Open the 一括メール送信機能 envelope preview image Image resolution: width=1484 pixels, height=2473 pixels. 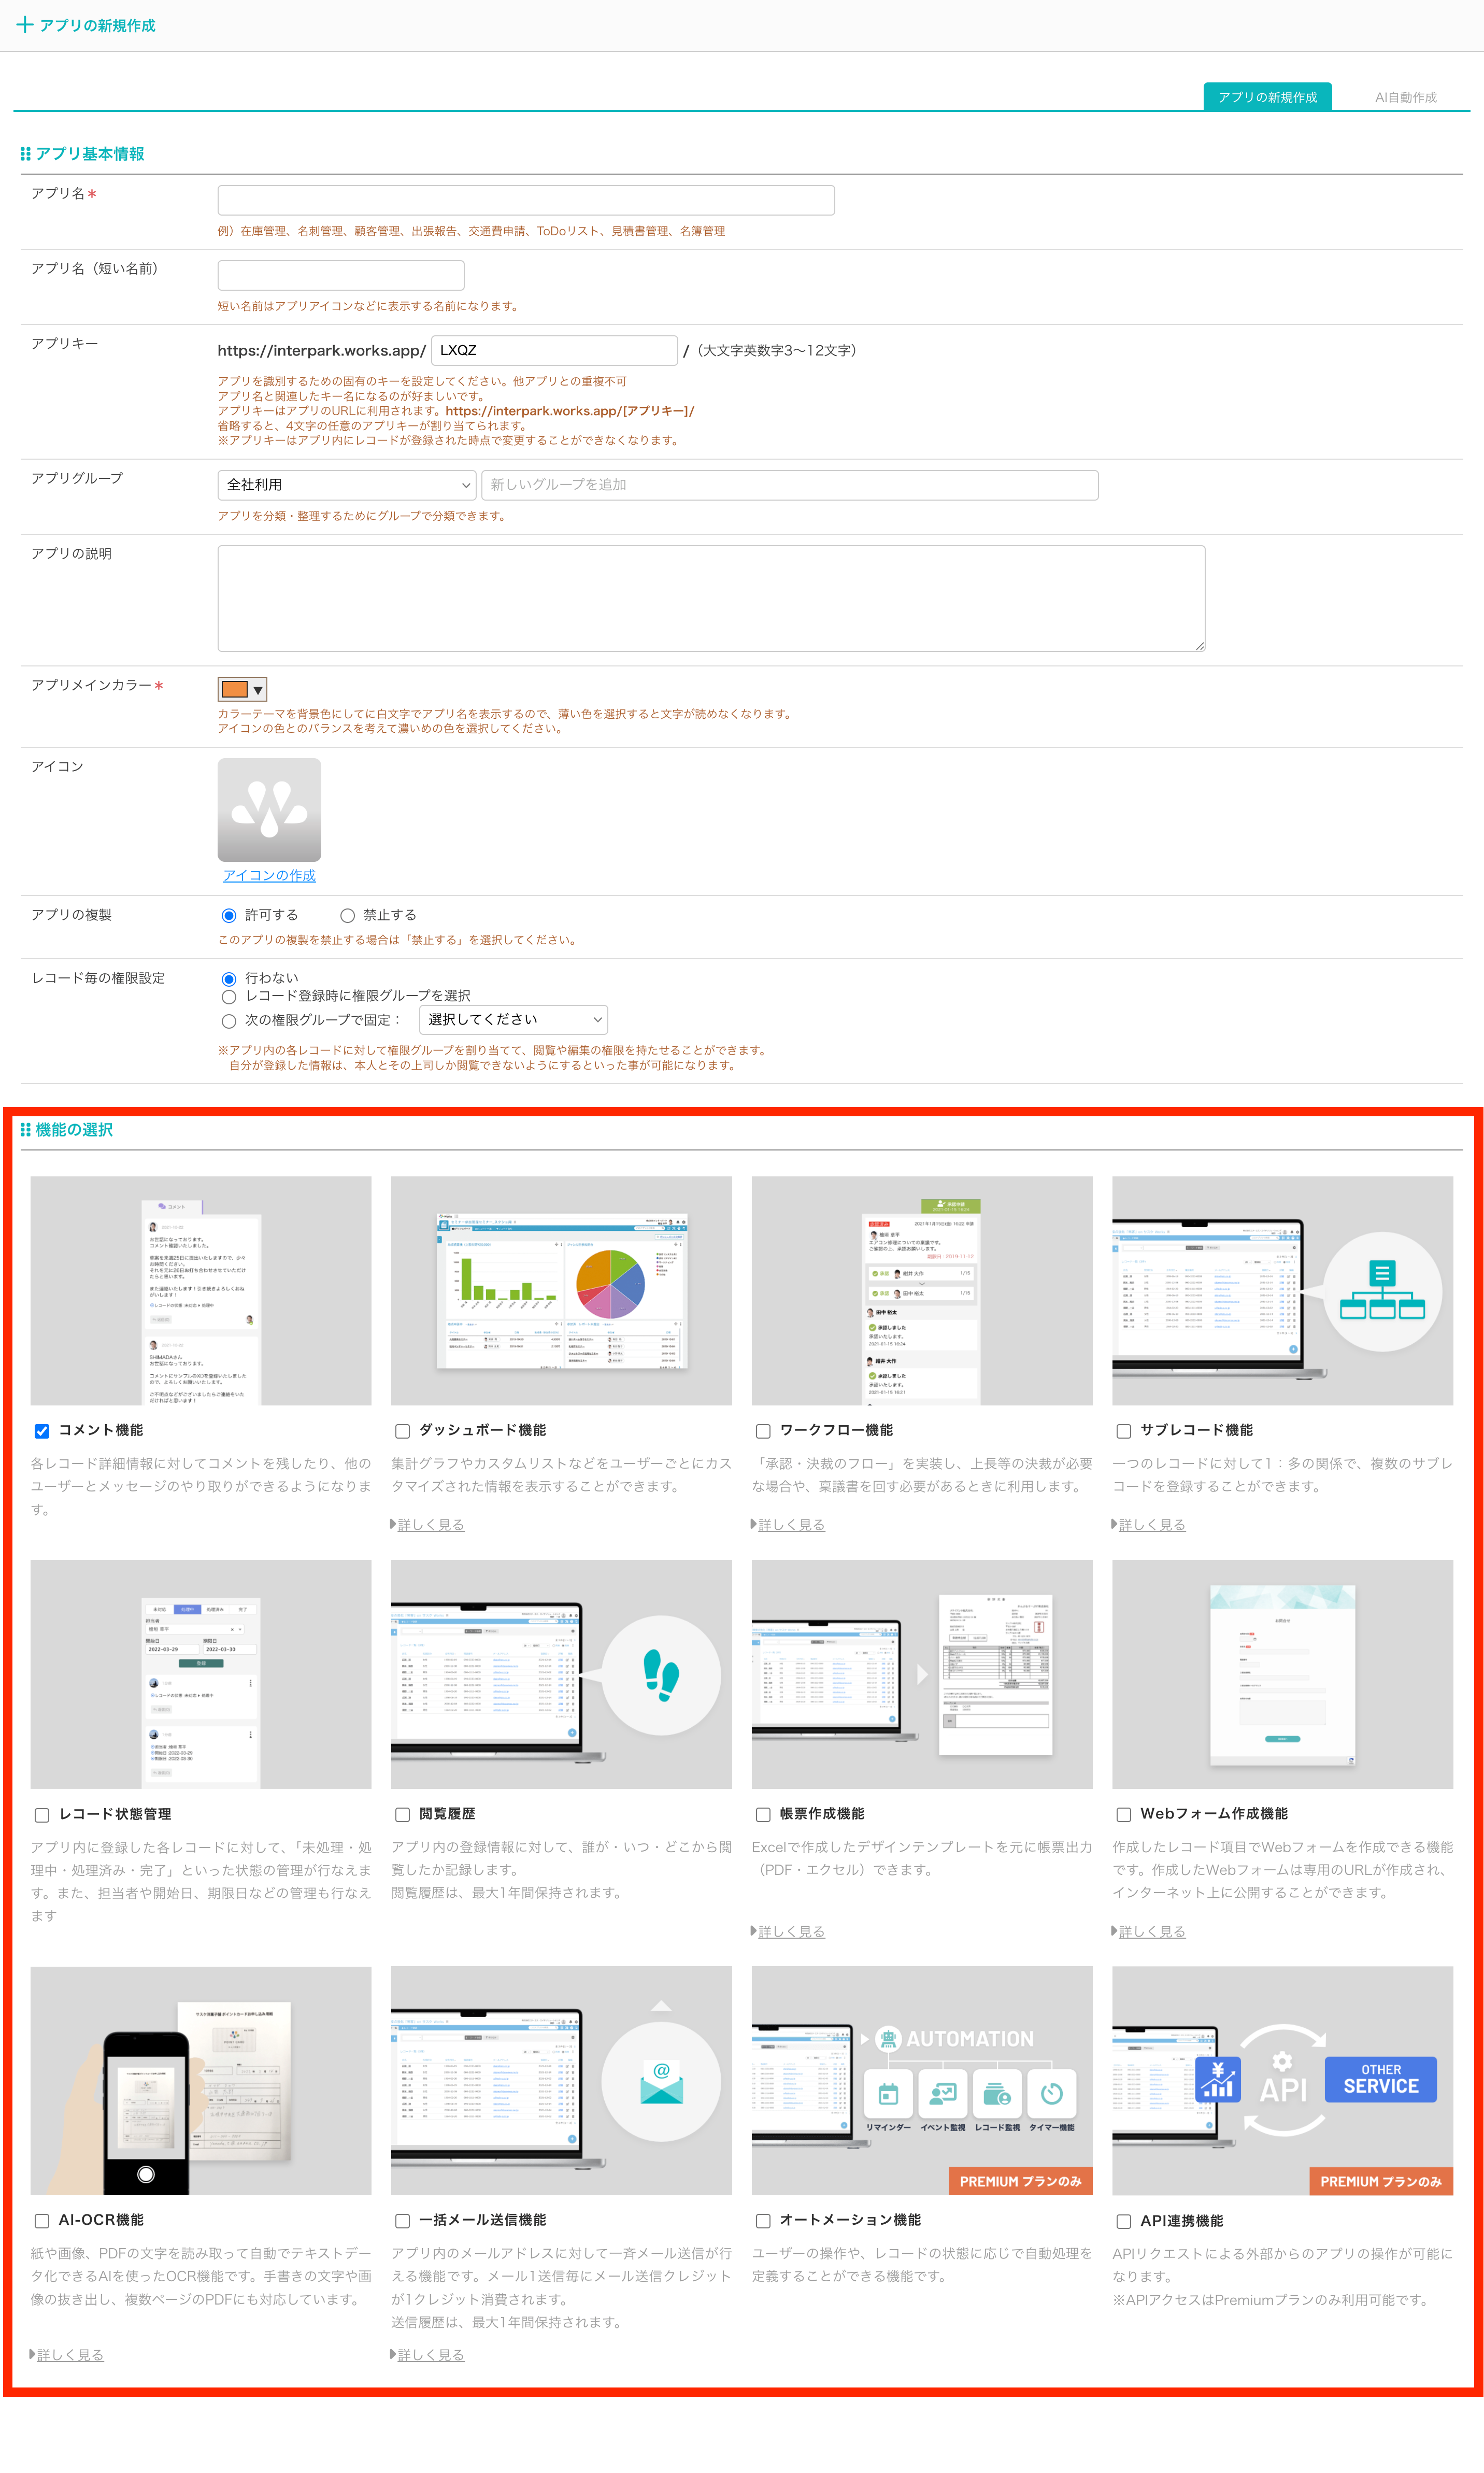pyautogui.click(x=561, y=2080)
